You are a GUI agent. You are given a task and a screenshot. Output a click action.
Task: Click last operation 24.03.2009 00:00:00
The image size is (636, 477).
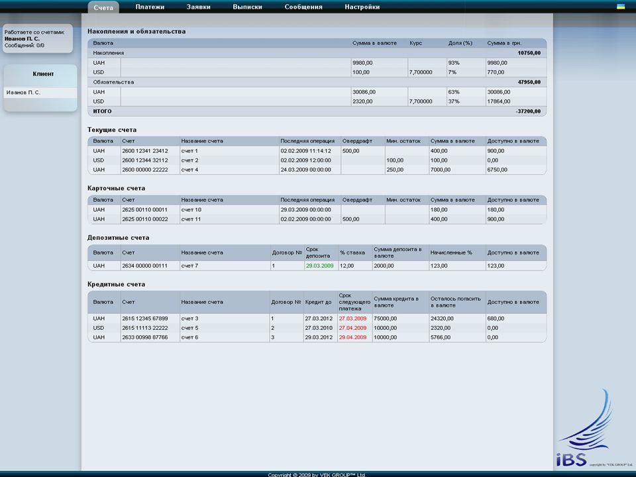(306, 170)
